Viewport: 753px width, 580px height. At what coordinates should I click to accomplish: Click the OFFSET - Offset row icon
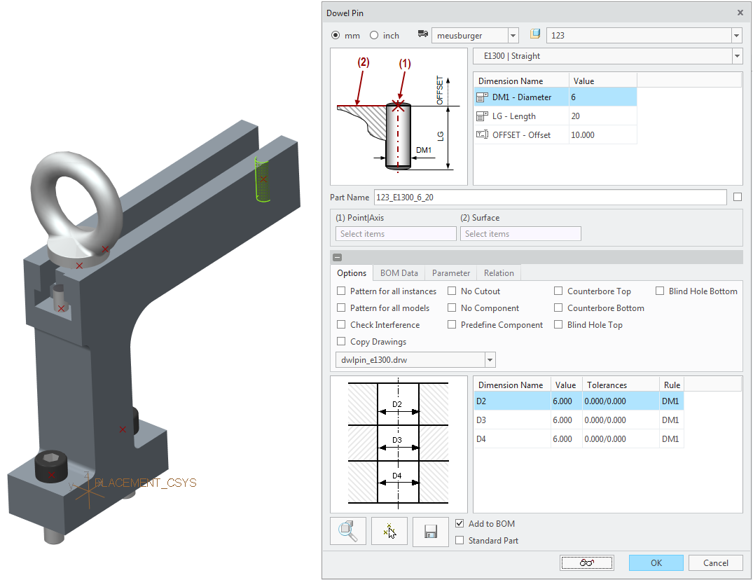pos(482,135)
